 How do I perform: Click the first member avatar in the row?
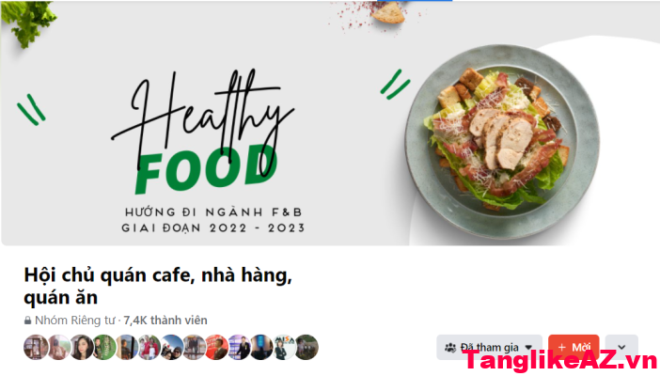click(x=36, y=348)
